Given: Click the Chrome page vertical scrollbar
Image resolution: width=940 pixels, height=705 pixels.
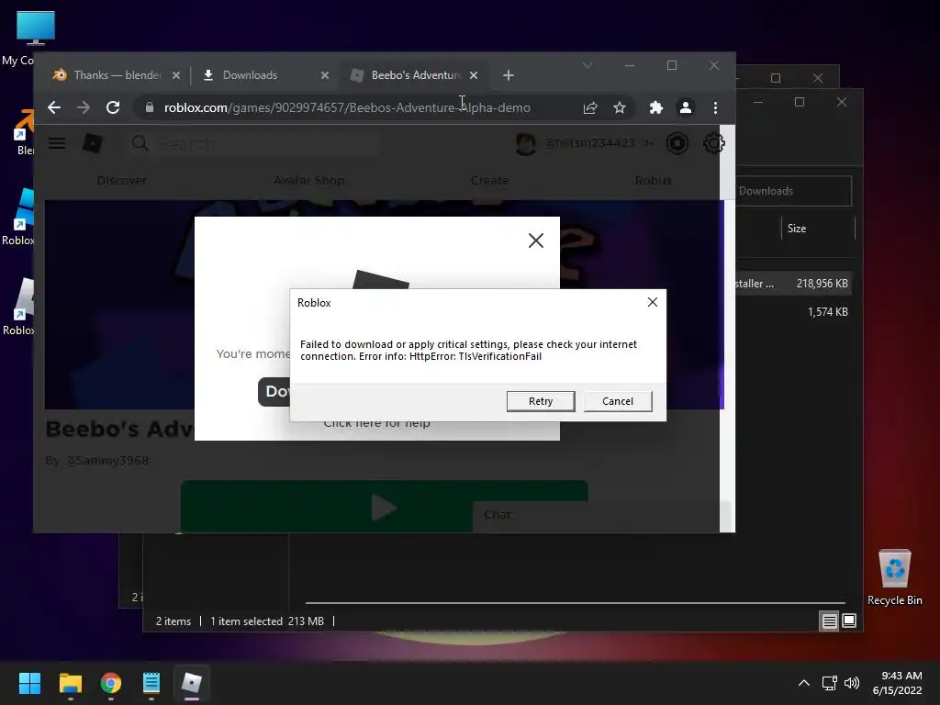Looking at the screenshot, I should pos(727,328).
